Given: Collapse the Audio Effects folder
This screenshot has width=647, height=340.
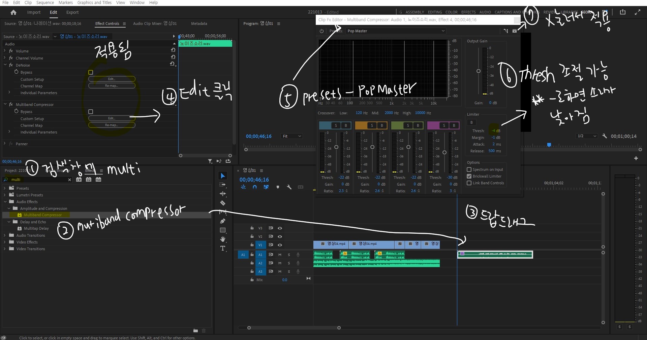Looking at the screenshot, I should [5, 202].
